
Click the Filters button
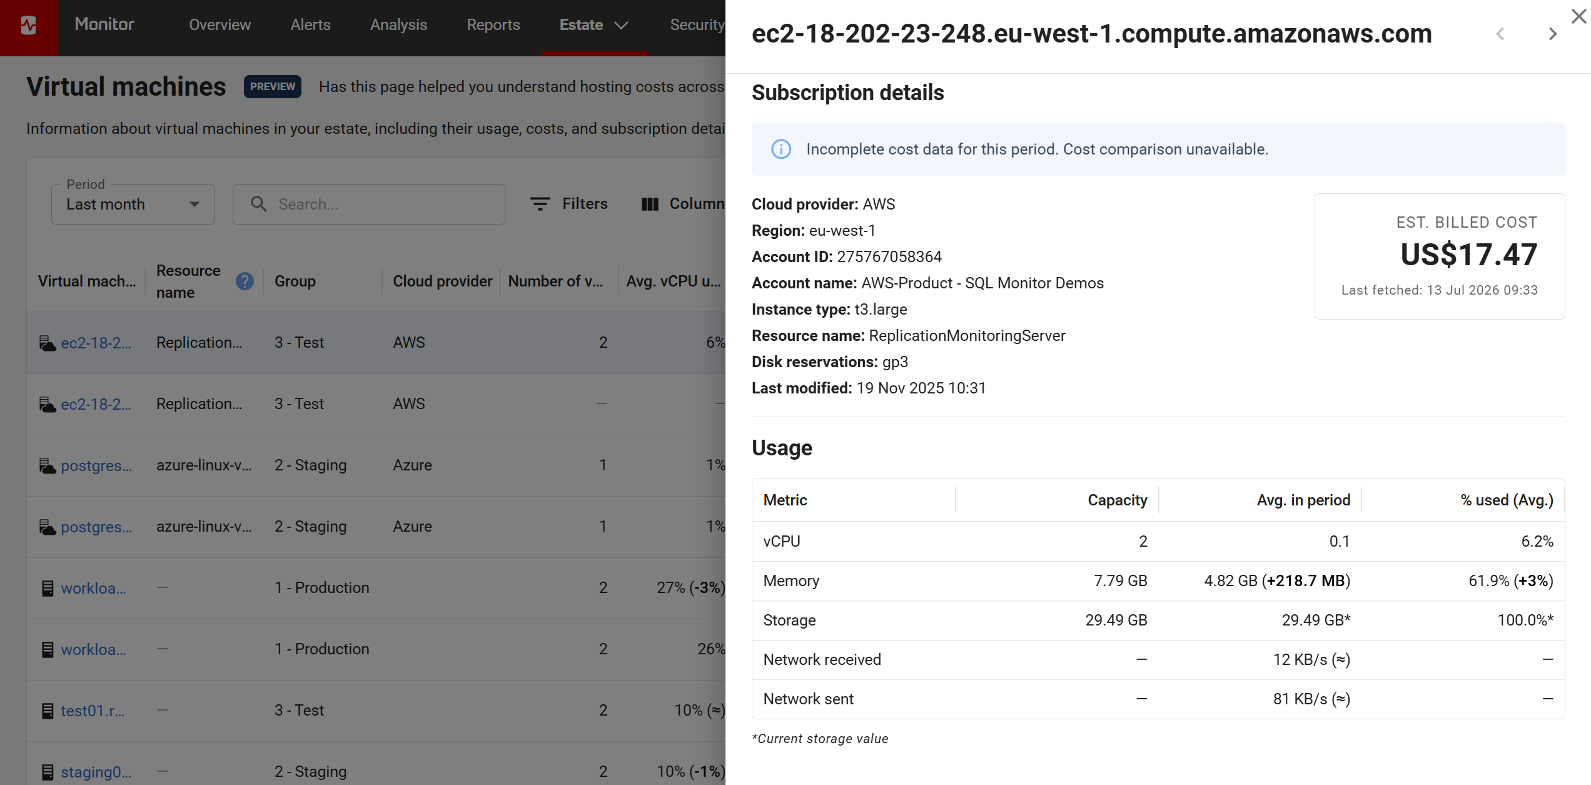pos(569,204)
